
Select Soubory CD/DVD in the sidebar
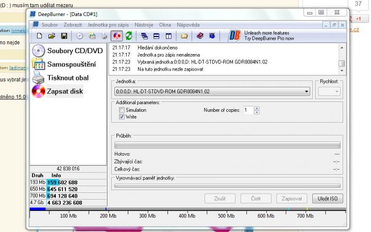(x=68, y=51)
